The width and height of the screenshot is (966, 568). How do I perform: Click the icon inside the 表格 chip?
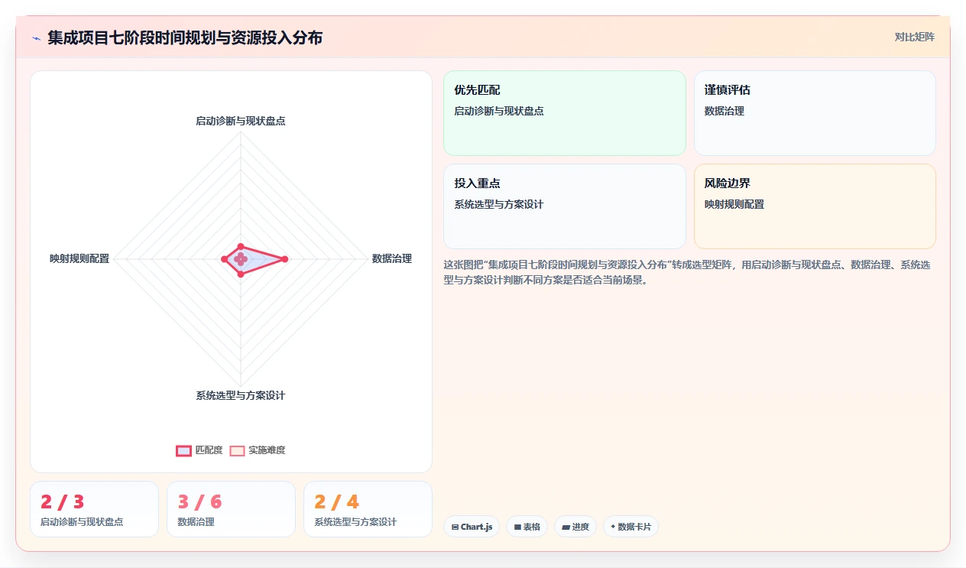pos(517,527)
